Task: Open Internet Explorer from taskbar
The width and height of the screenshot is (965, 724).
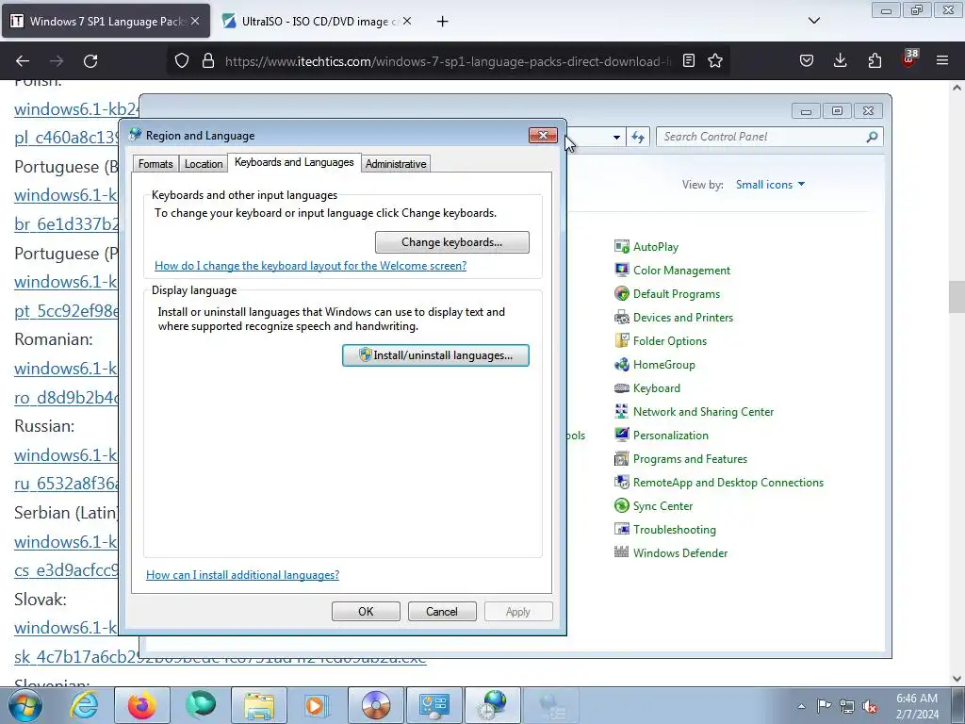Action: coord(83,705)
